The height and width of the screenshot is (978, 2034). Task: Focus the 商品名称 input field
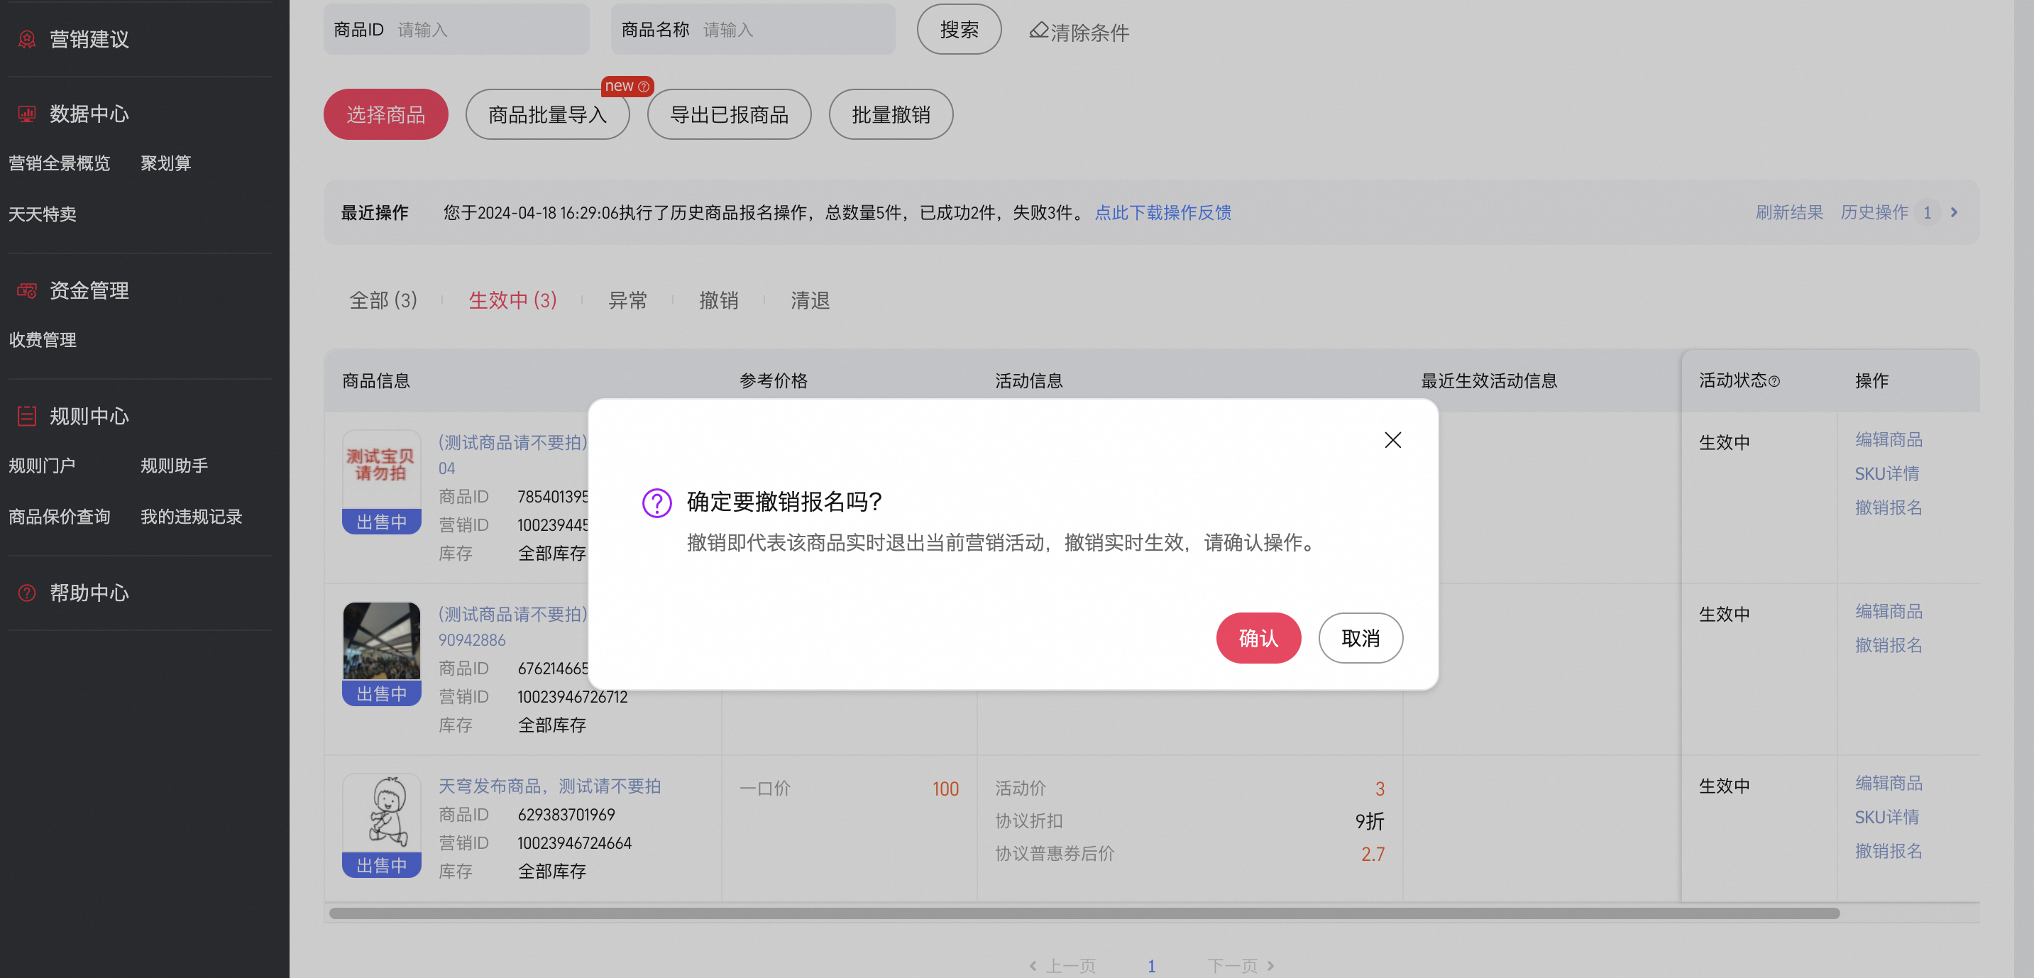click(x=752, y=30)
